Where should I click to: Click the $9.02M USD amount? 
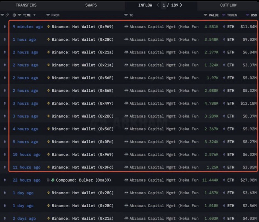(250, 39)
